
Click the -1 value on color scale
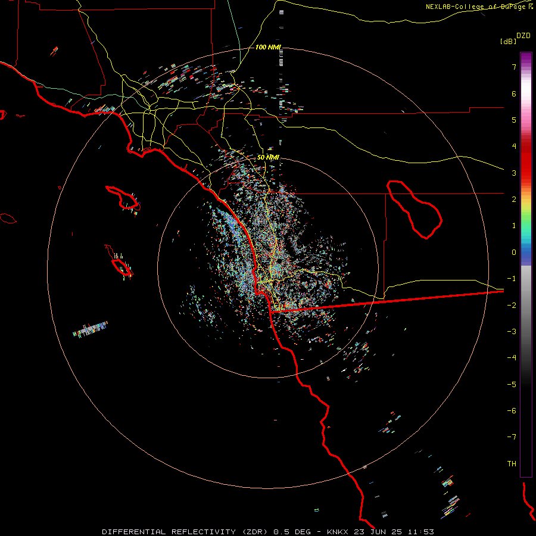[512, 279]
